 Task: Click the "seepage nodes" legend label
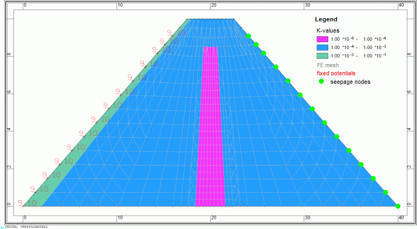pyautogui.click(x=350, y=82)
